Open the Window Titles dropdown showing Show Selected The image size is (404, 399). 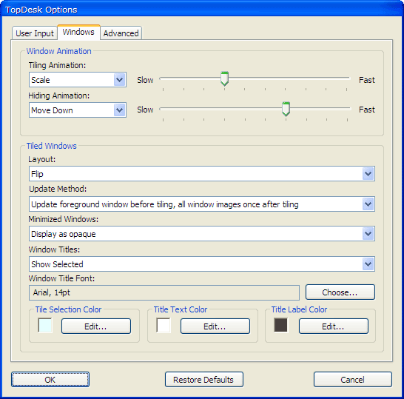[202, 264]
